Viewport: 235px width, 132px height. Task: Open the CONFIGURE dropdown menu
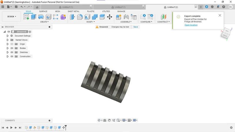[146, 22]
